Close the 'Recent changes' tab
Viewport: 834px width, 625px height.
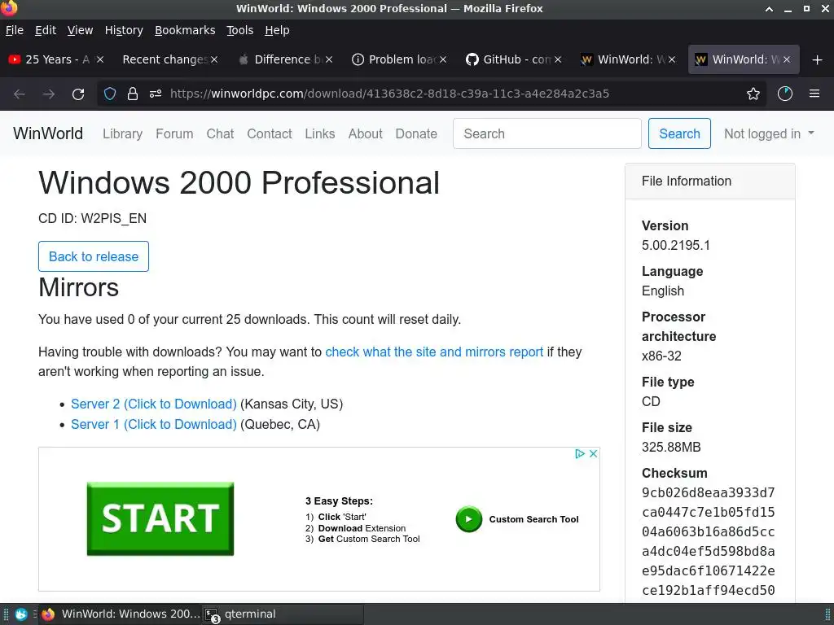click(214, 59)
